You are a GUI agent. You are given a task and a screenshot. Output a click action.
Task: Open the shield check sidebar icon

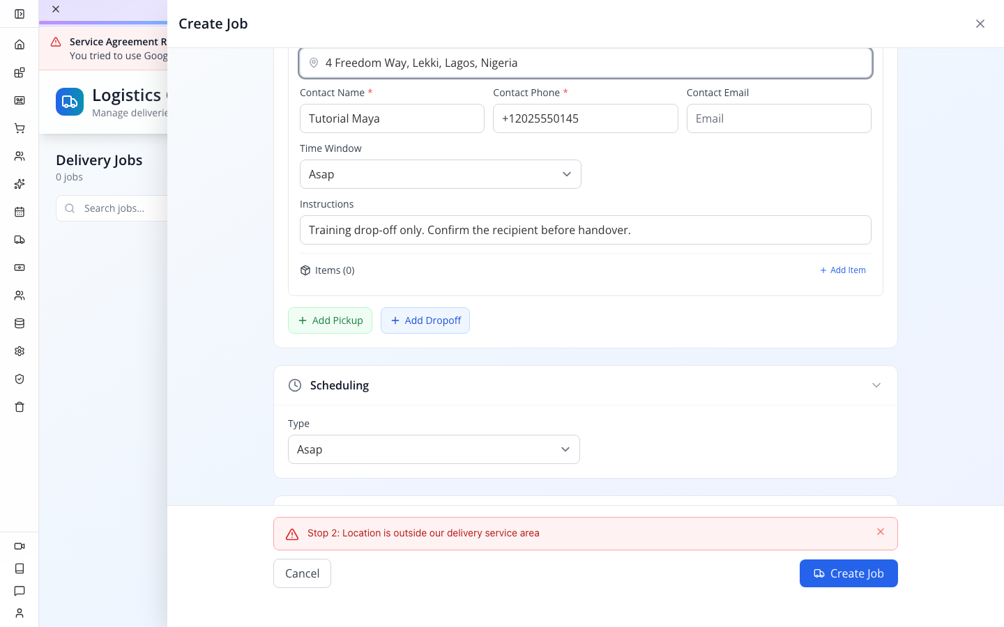tap(20, 379)
